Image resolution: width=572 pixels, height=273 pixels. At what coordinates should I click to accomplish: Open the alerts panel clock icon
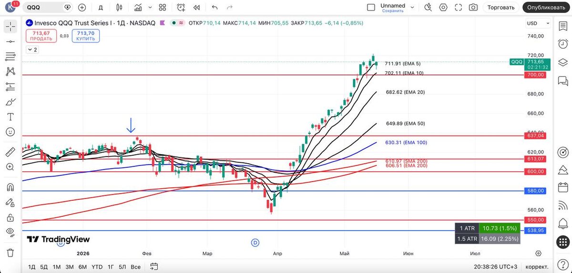pos(563,44)
